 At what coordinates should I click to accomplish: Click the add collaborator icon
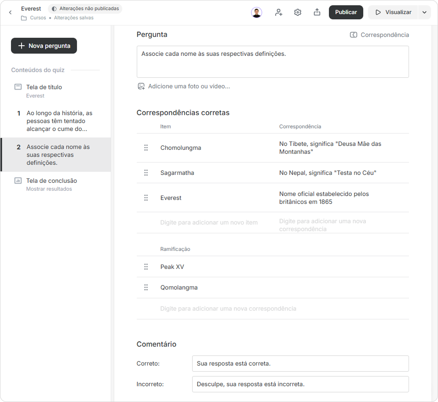[278, 12]
